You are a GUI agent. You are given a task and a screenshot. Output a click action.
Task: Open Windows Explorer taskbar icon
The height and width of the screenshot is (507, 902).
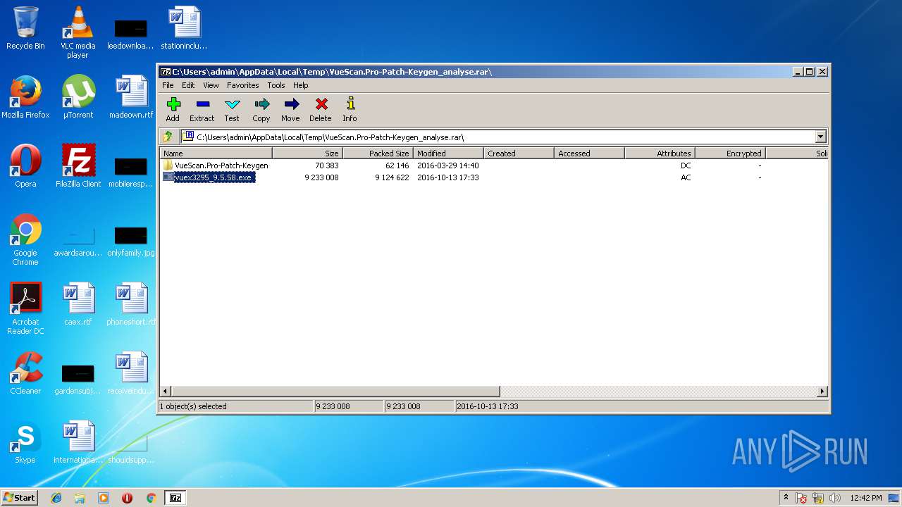pyautogui.click(x=80, y=498)
